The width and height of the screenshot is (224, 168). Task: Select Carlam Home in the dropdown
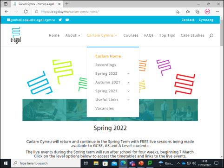[x=108, y=56]
